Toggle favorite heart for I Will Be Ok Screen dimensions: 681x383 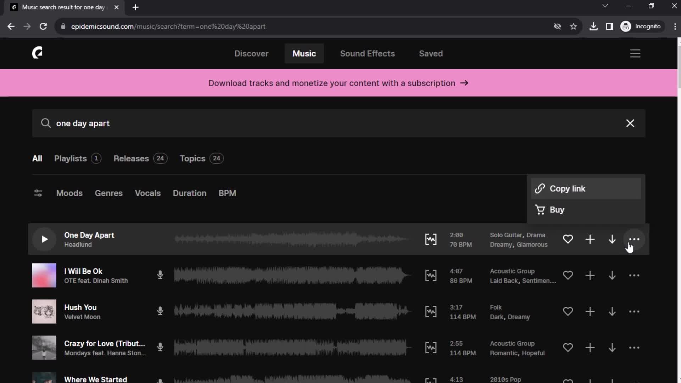point(568,276)
